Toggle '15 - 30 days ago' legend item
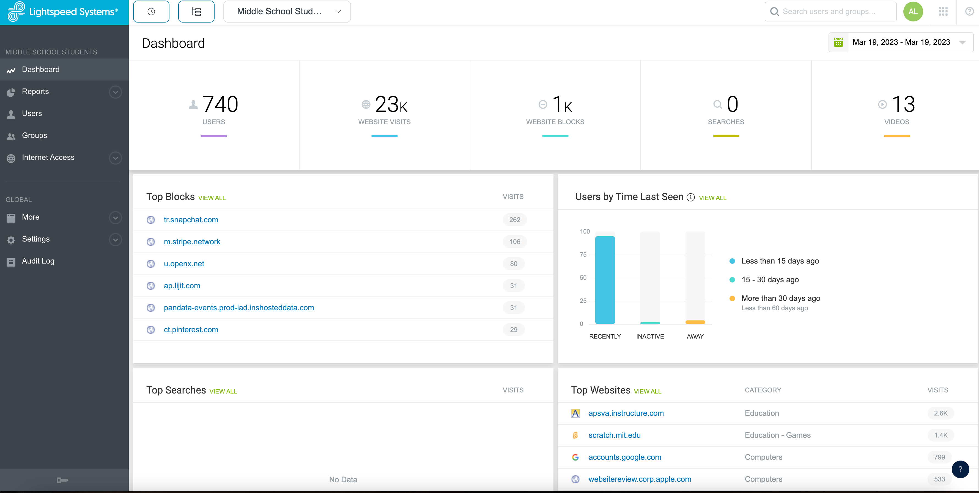Image resolution: width=979 pixels, height=493 pixels. pyautogui.click(x=770, y=279)
